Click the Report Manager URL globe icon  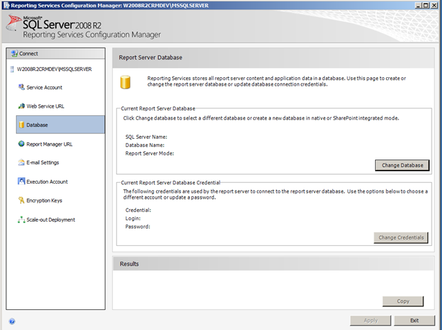(x=21, y=144)
